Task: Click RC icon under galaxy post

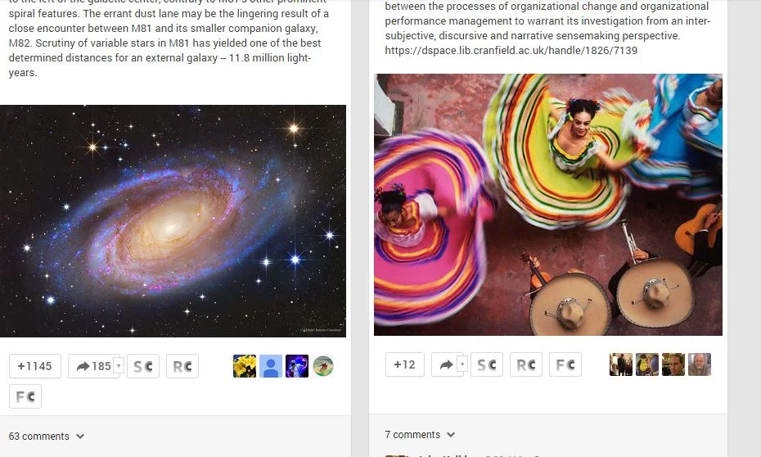Action: click(182, 366)
